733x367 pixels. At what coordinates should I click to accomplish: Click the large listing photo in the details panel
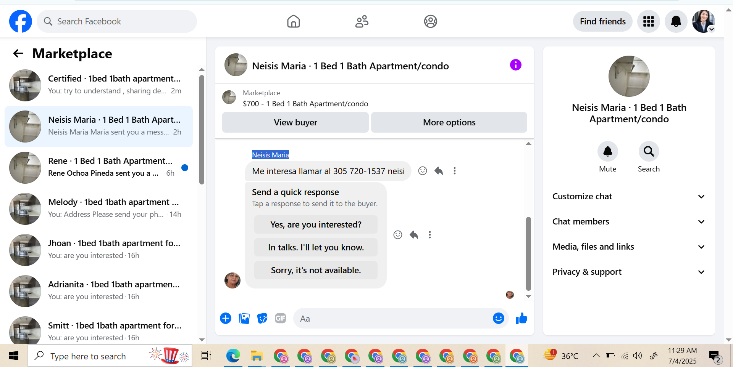coord(629,76)
